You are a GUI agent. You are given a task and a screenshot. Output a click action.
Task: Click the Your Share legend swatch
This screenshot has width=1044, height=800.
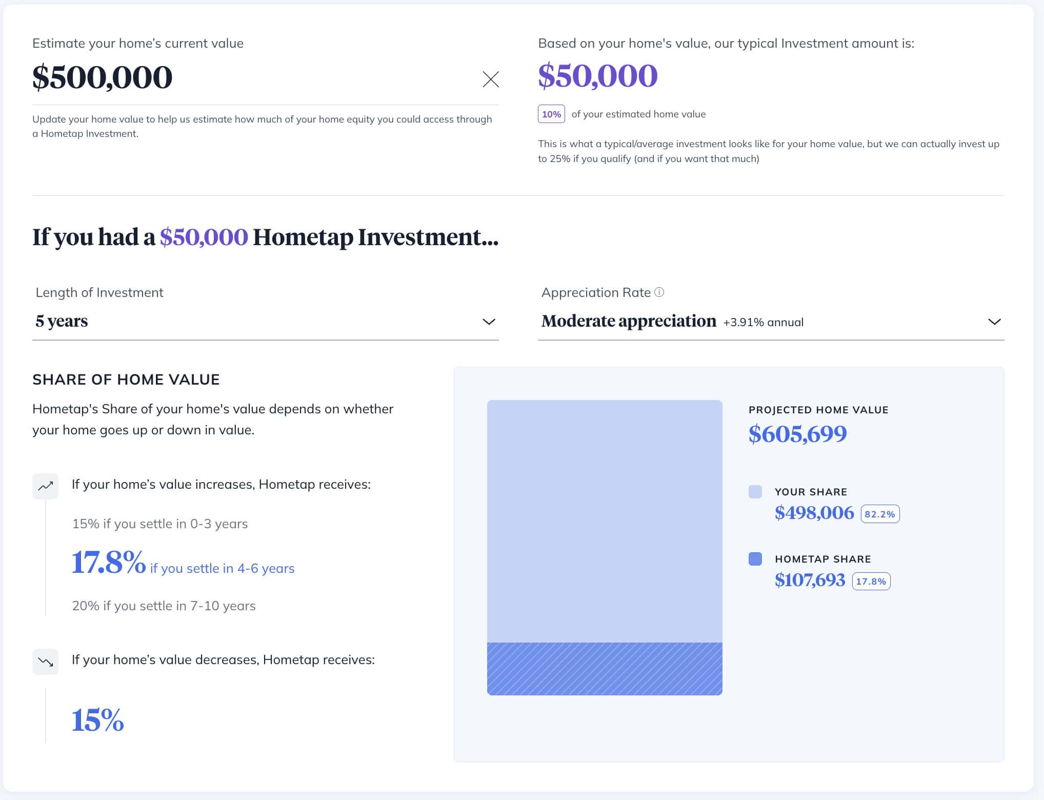[x=755, y=492]
